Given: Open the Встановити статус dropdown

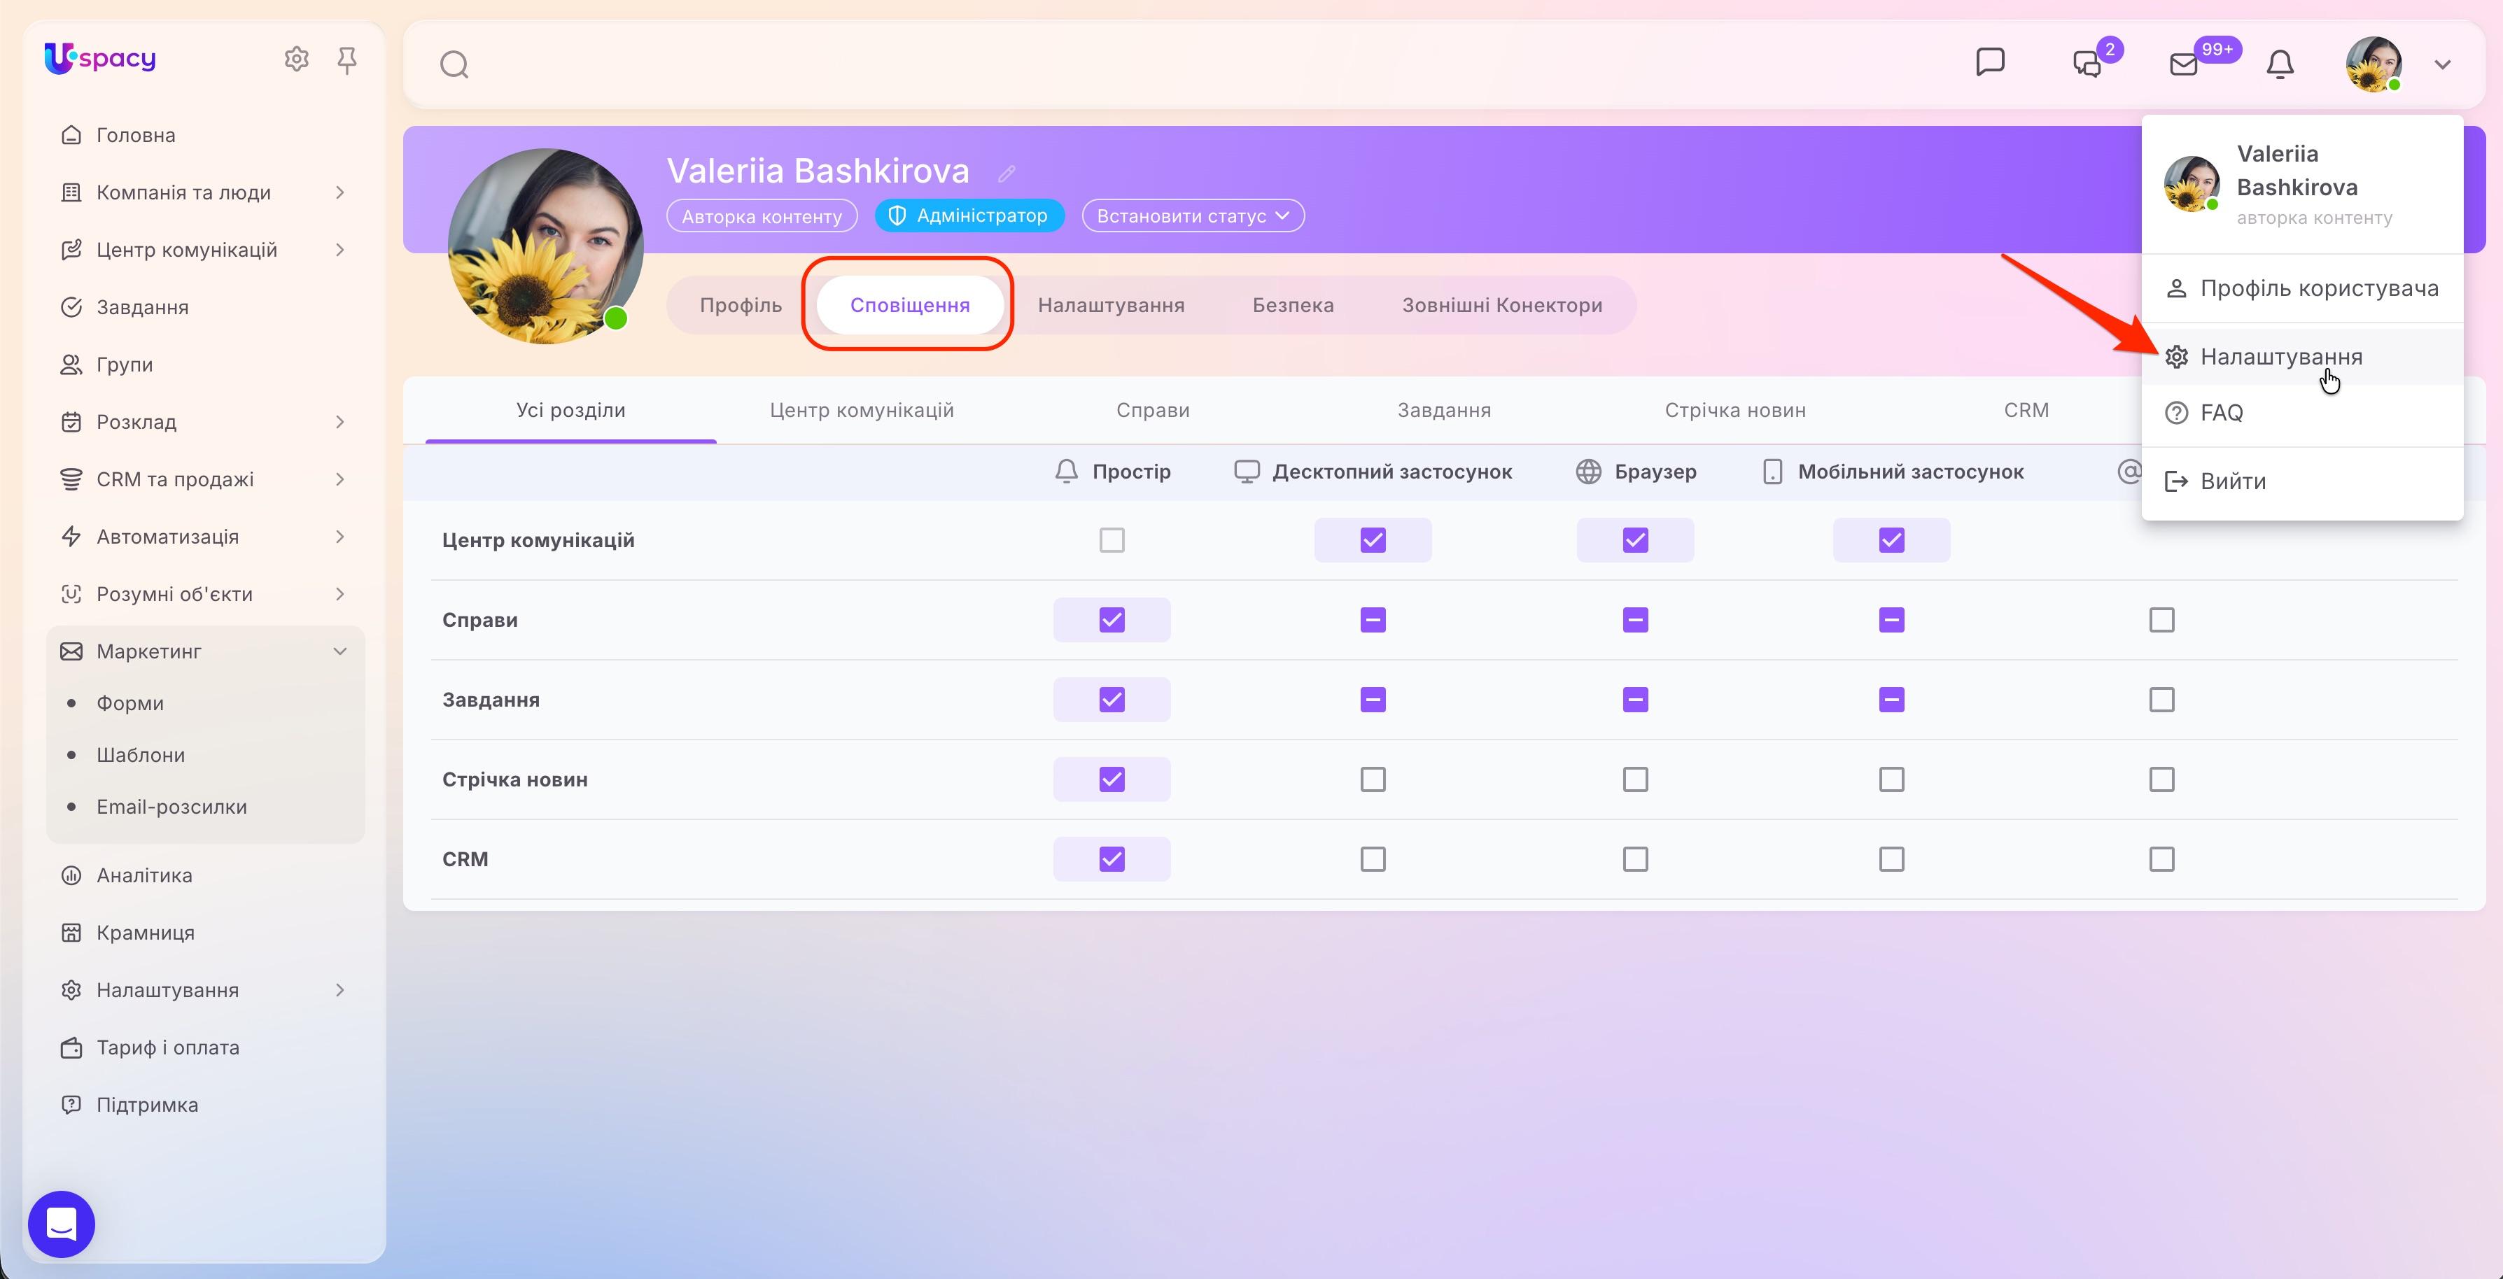Looking at the screenshot, I should pyautogui.click(x=1192, y=215).
